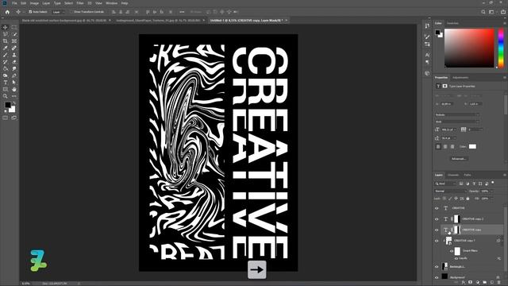Select the History Brush tool

coord(6,62)
